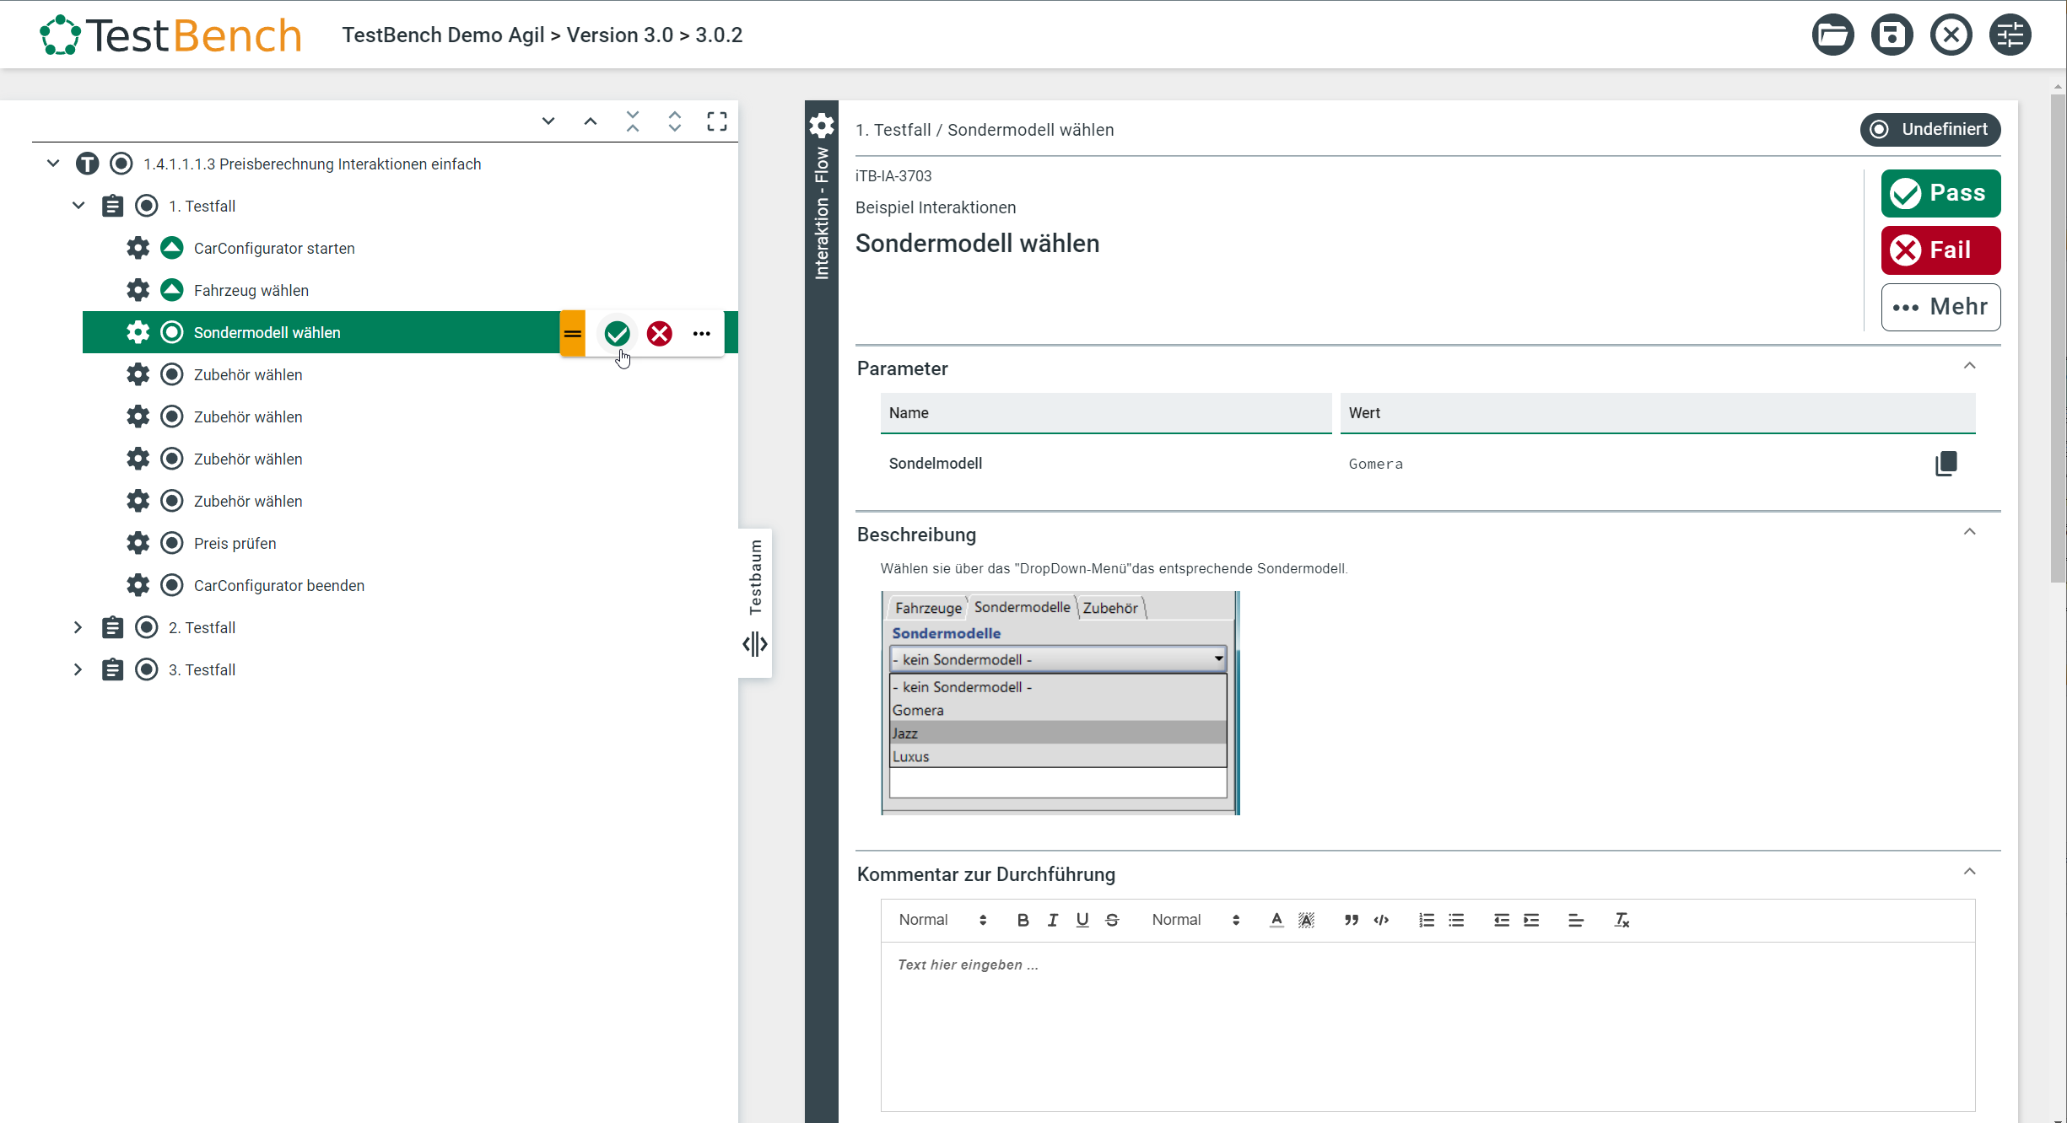The width and height of the screenshot is (2067, 1123).
Task: Open the TestBench logo home
Action: 170,35
